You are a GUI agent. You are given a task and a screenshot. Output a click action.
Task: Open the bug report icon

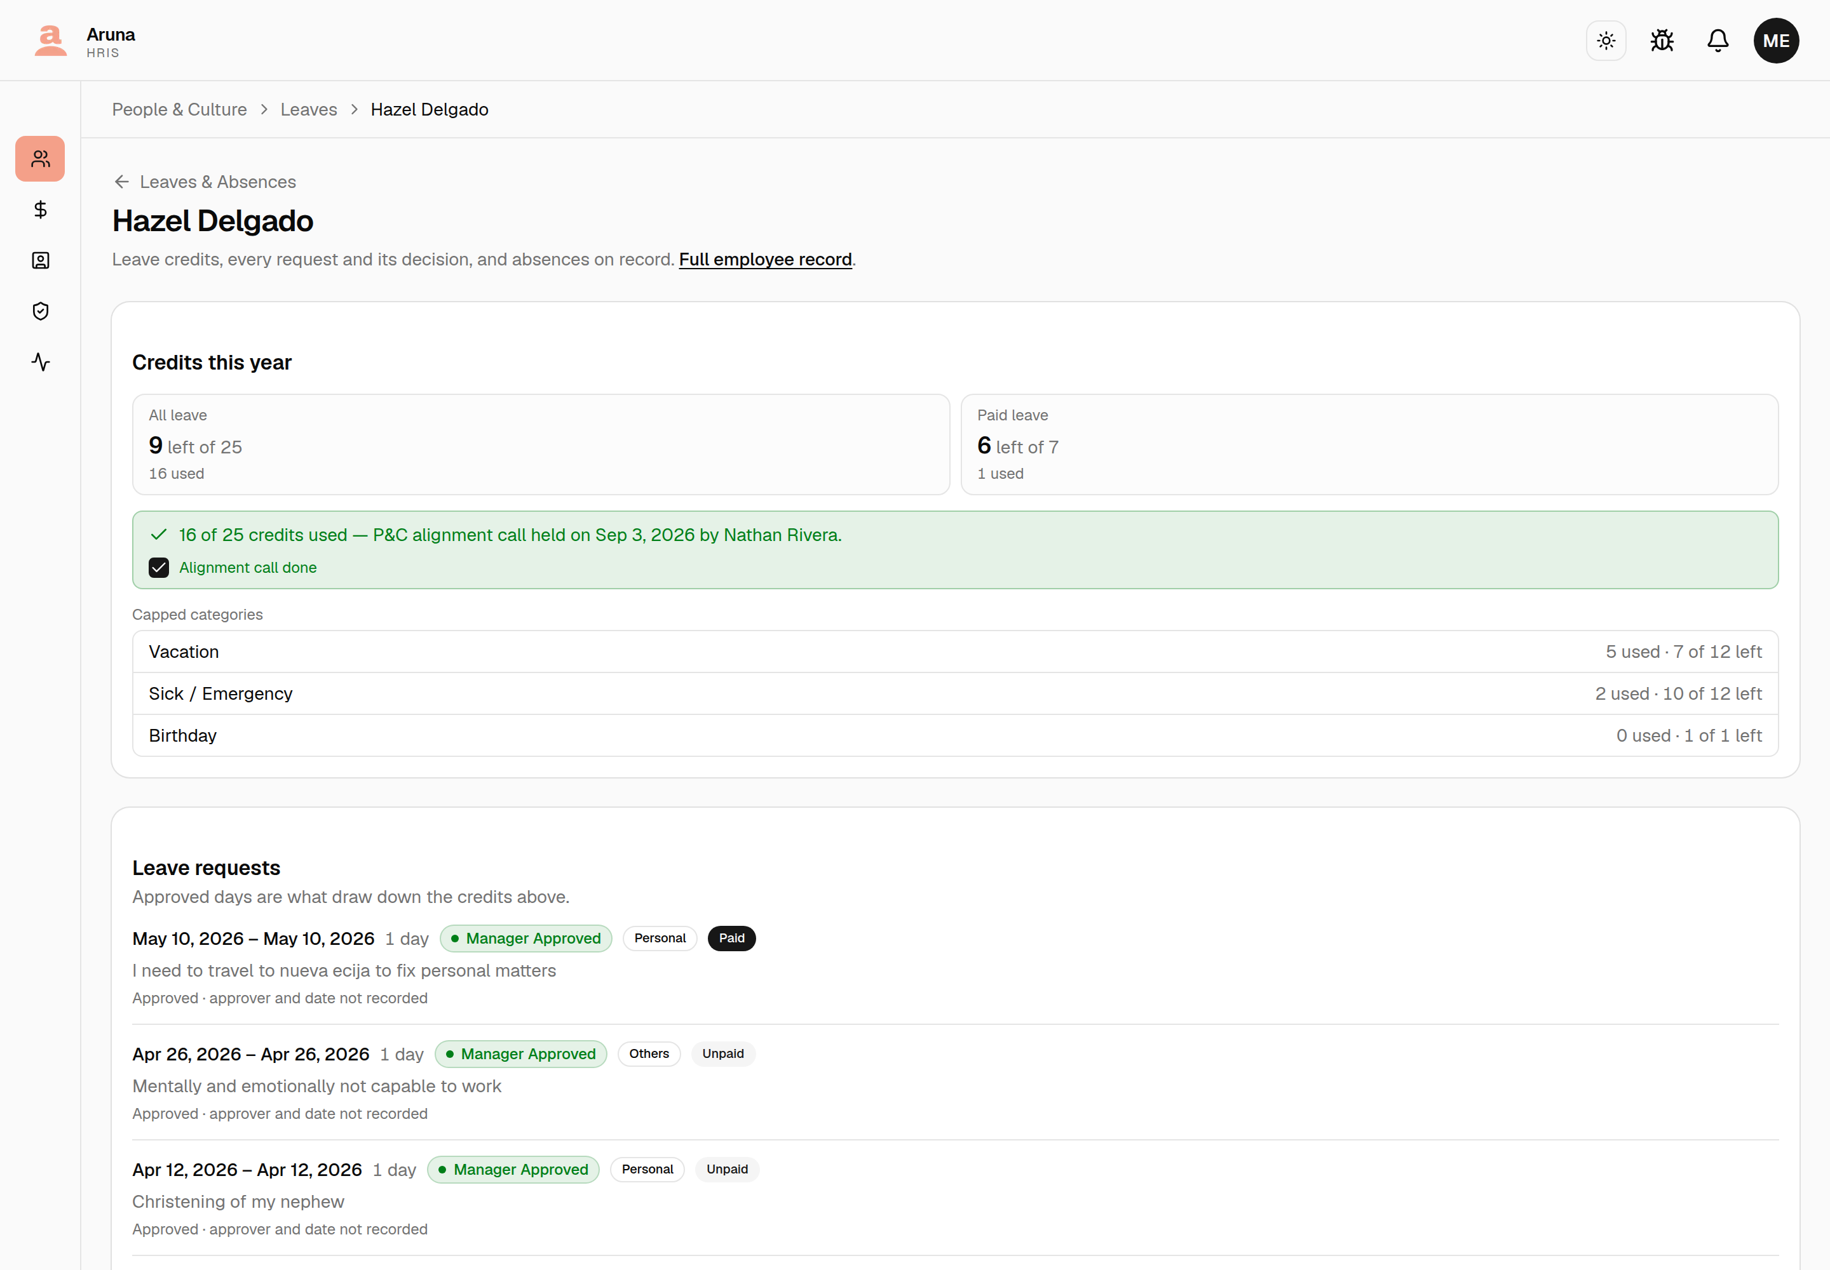pyautogui.click(x=1662, y=41)
